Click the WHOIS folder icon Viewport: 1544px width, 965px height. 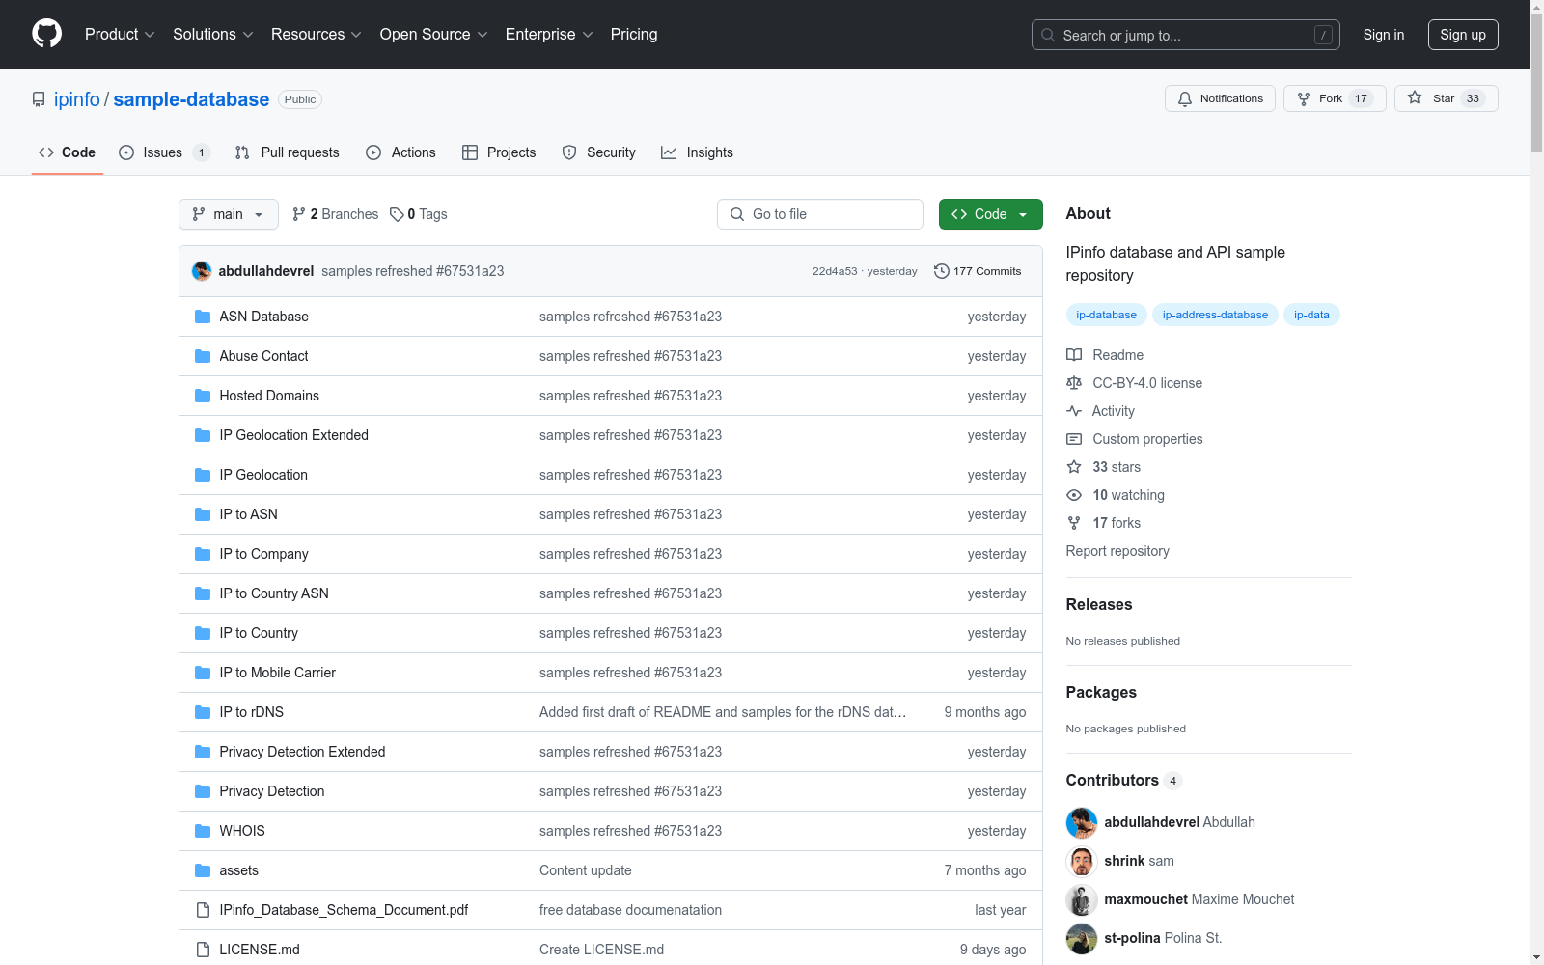(x=203, y=831)
